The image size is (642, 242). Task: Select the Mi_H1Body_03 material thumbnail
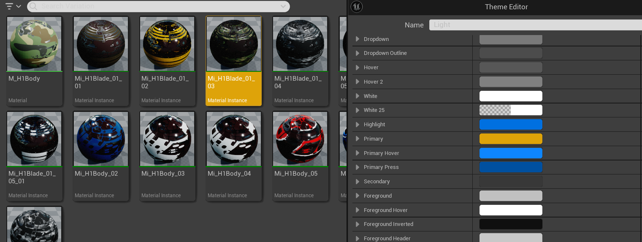coord(167,139)
